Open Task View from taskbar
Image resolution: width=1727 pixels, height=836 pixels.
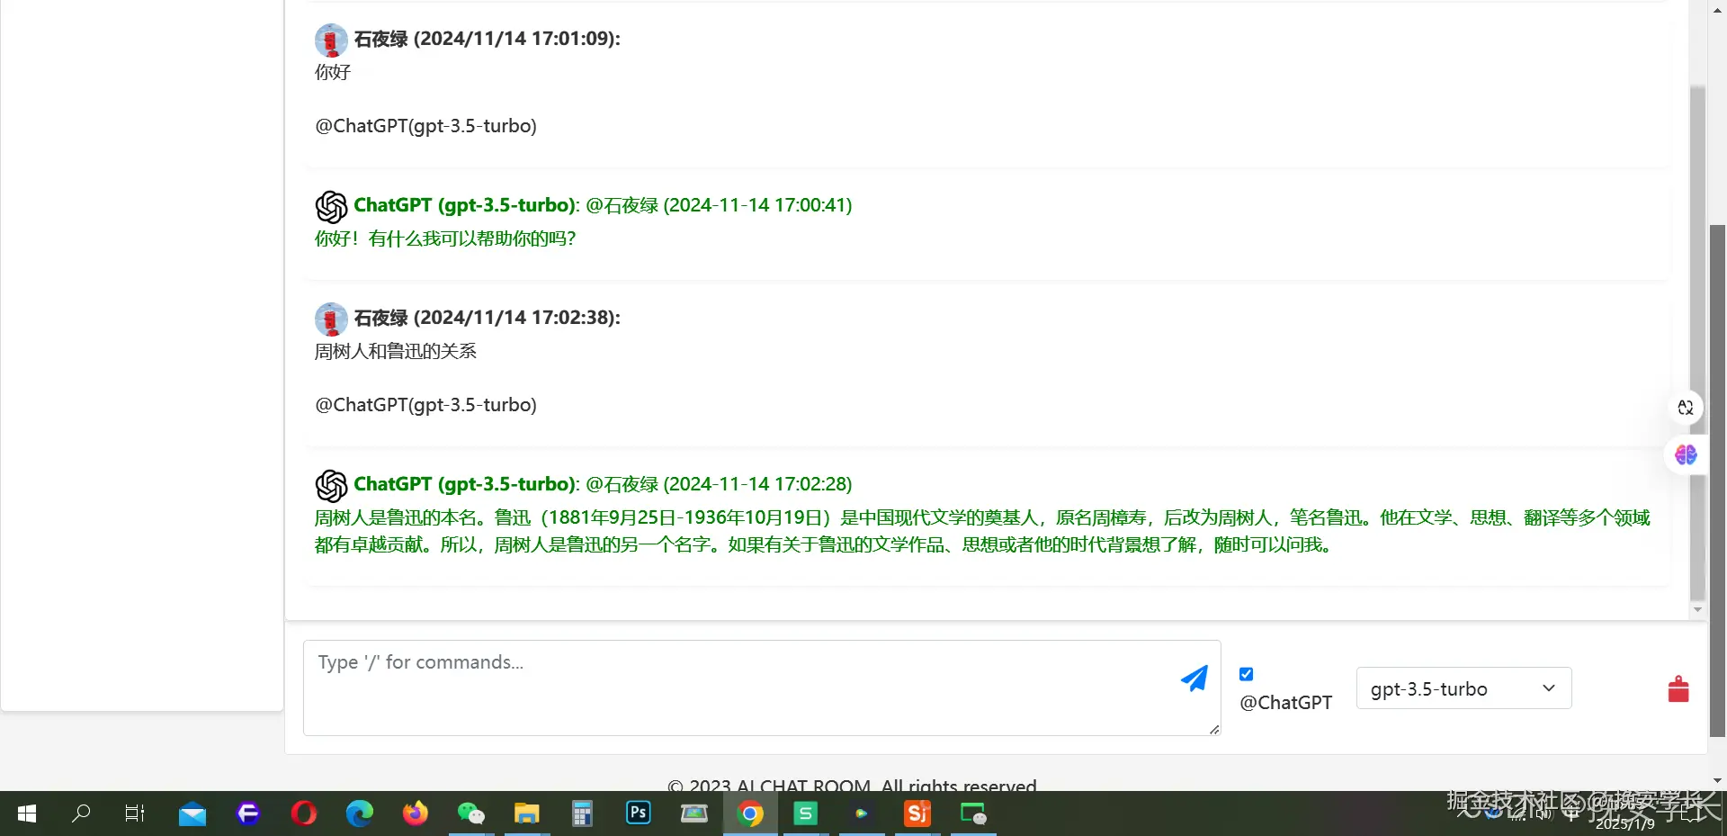(x=135, y=814)
